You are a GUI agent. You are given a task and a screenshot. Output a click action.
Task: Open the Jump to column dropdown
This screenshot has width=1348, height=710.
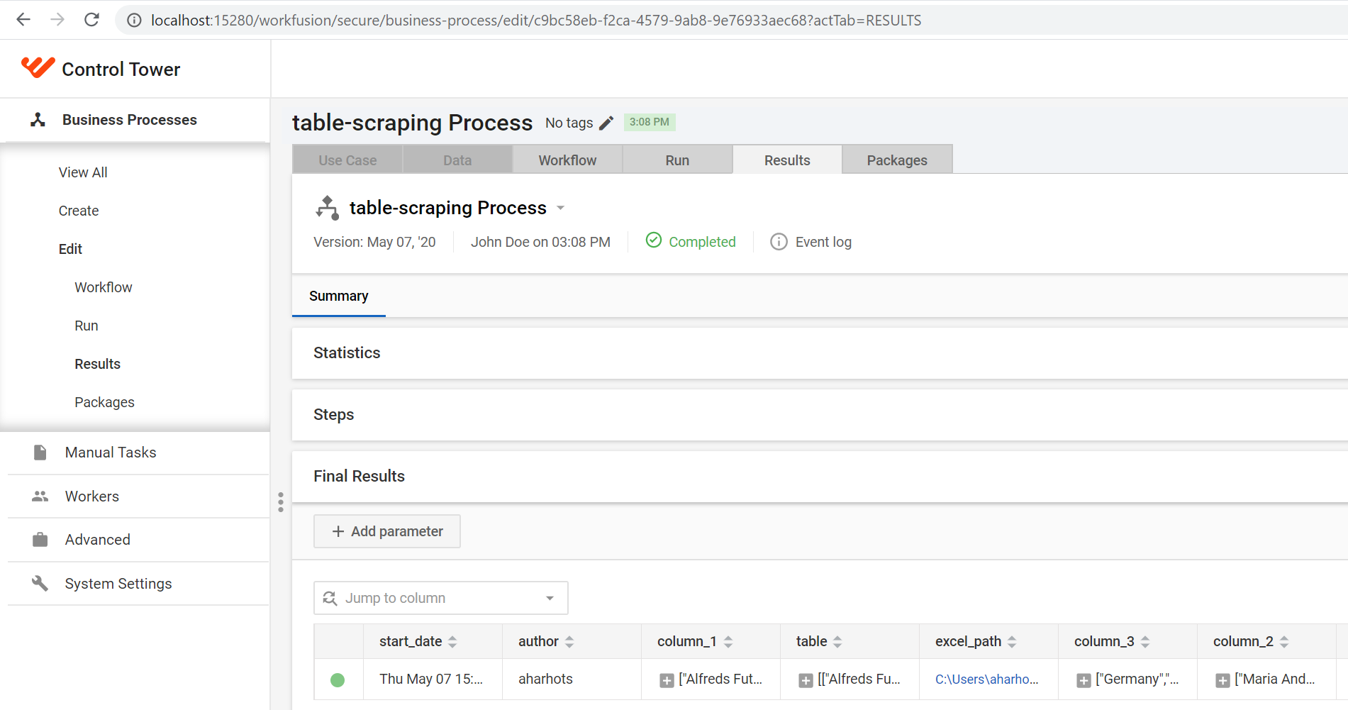550,598
